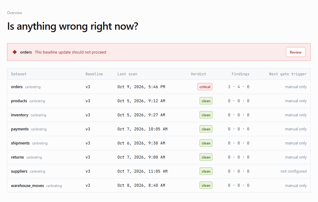Open the suppliers dataset row
The height and width of the screenshot is (202, 318).
(159, 171)
